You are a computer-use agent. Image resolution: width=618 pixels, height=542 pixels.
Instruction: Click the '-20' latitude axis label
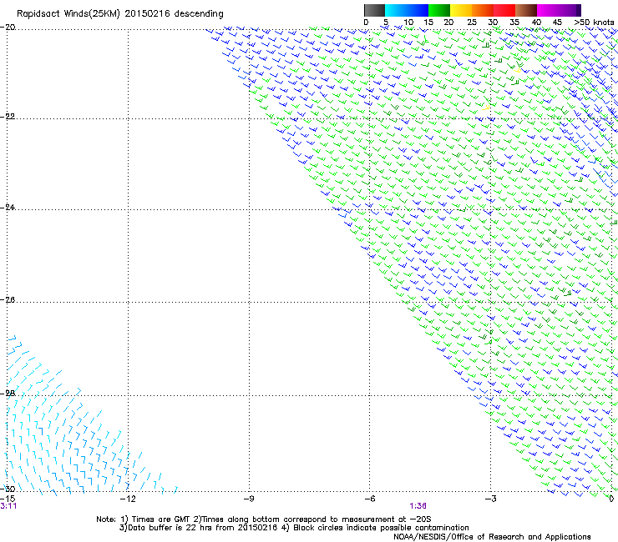[8, 28]
